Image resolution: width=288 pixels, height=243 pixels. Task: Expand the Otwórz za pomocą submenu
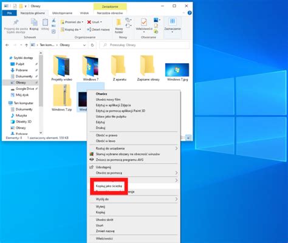tap(176, 173)
